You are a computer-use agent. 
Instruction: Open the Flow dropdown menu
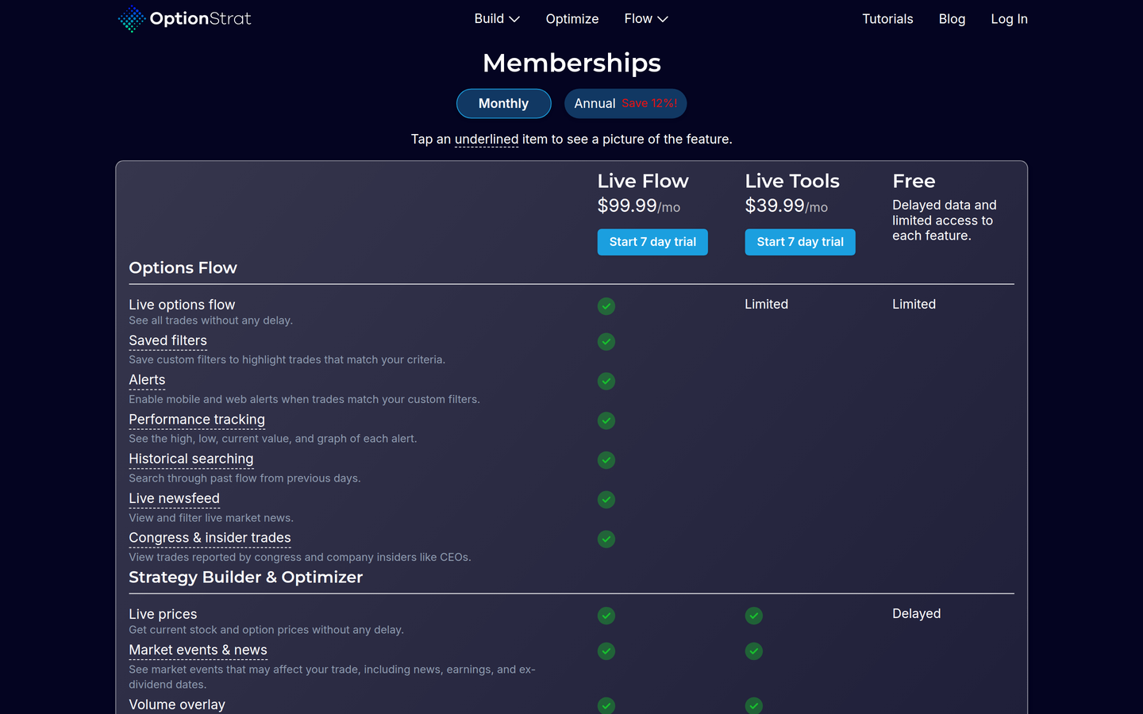646,19
